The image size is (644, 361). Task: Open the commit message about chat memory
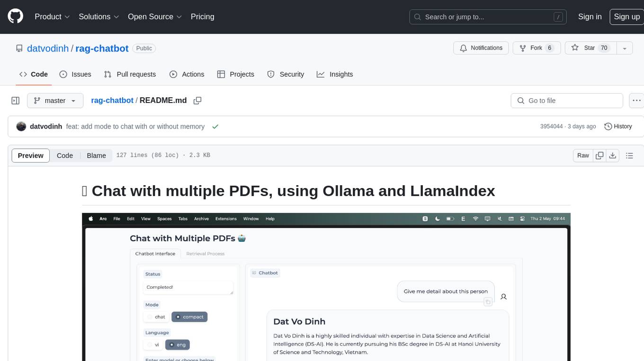[135, 127]
